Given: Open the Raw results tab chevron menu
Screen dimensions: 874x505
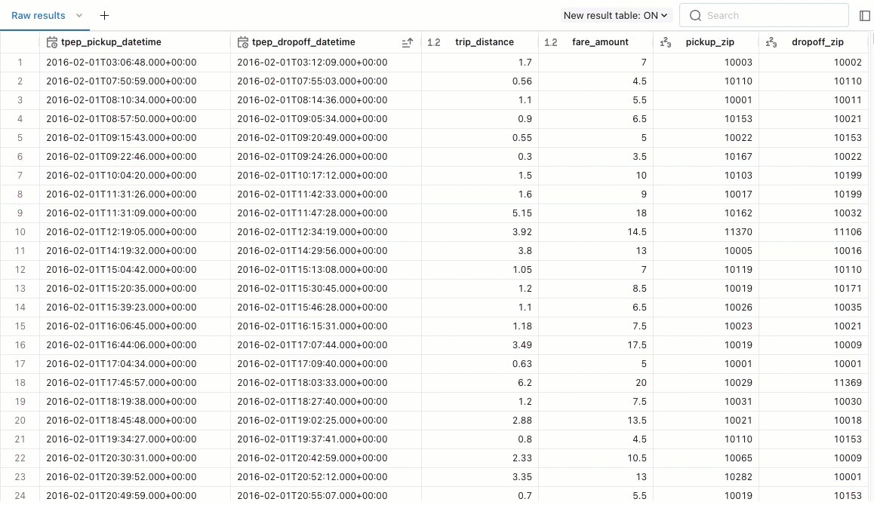Looking at the screenshot, I should 78,15.
